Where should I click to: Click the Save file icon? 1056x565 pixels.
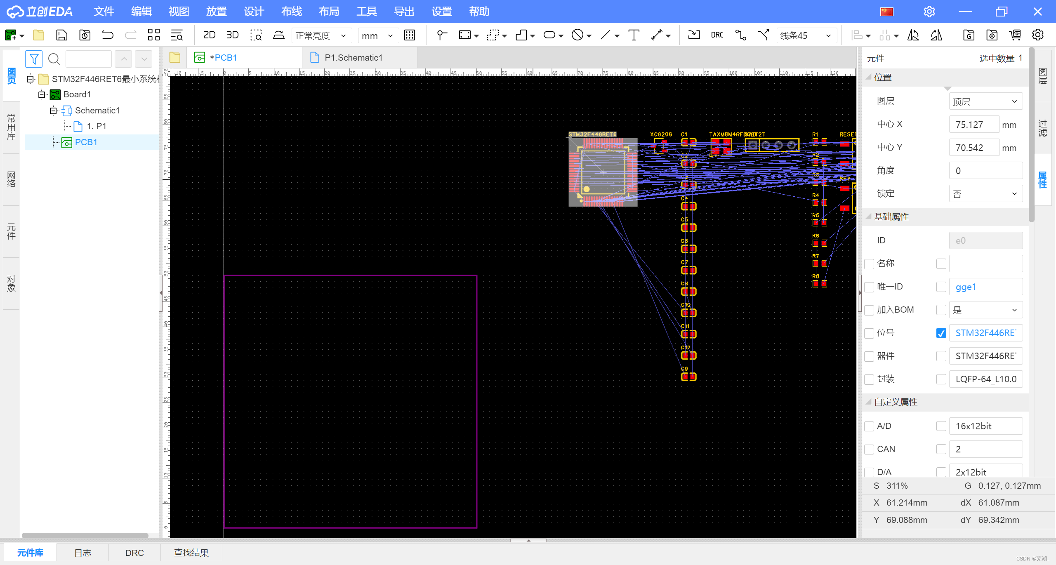[61, 35]
